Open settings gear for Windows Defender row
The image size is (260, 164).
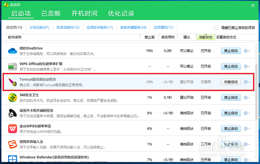247,160
